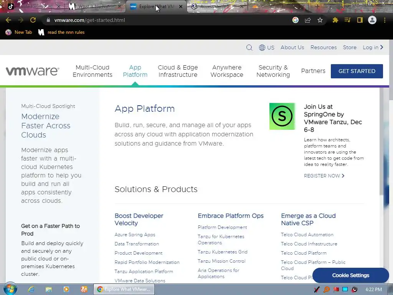Image resolution: width=393 pixels, height=295 pixels.
Task: Click the browser back arrow
Action: click(x=8, y=20)
